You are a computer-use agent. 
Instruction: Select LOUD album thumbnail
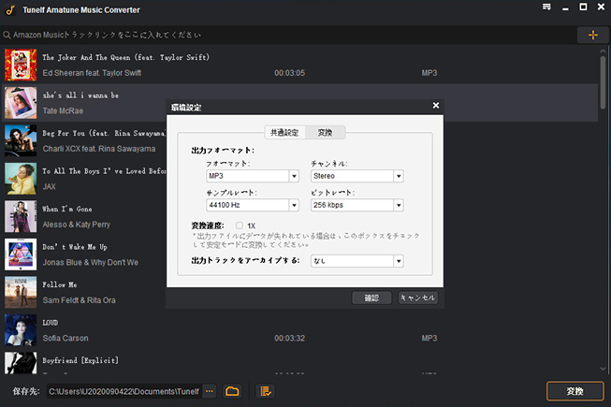coord(21,330)
